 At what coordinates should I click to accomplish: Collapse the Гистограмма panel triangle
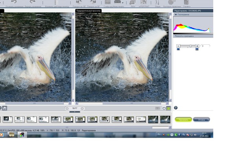176,15
